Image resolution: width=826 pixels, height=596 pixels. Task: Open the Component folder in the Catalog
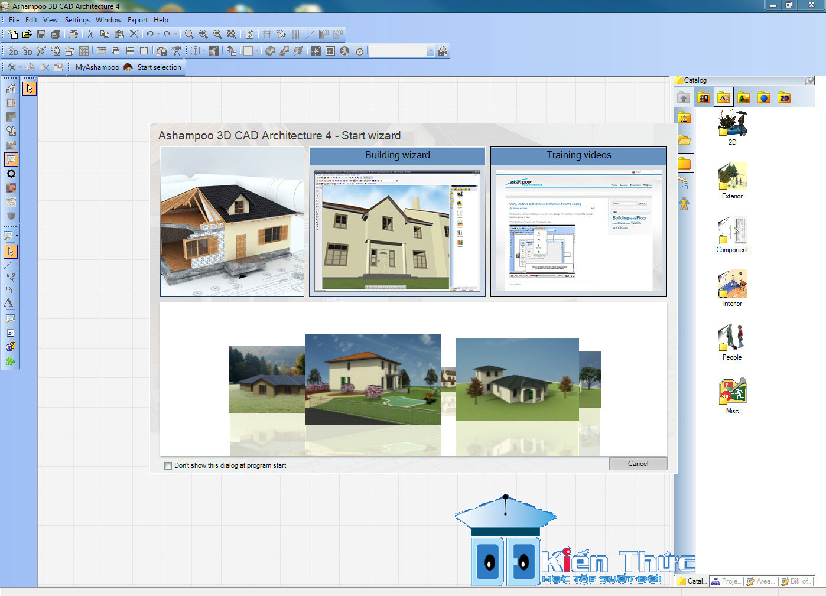point(732,235)
